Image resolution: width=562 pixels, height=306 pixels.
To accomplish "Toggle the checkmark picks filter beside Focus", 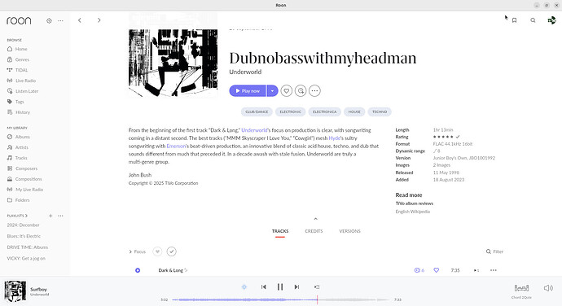I will coord(172,251).
